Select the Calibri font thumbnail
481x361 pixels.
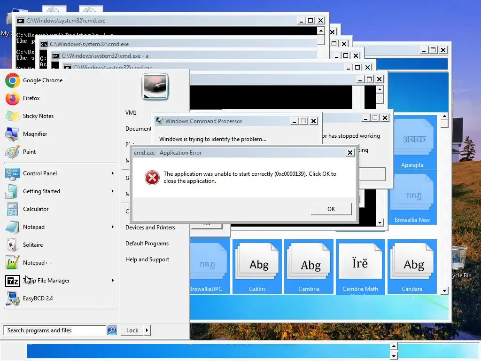[x=257, y=266]
